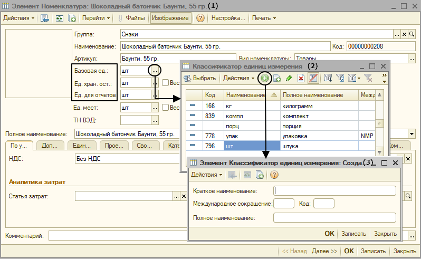Click red X deletion mark icon in Классификатор
This screenshot has width=421, height=259.
point(301,79)
